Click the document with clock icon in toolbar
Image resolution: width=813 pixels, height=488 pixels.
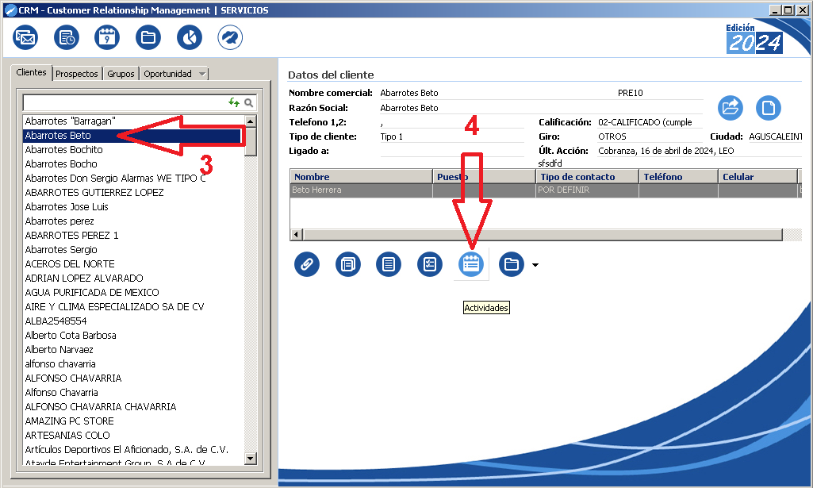(67, 37)
